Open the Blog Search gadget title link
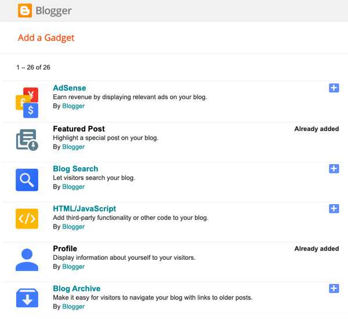The height and width of the screenshot is (319, 348). click(x=75, y=169)
